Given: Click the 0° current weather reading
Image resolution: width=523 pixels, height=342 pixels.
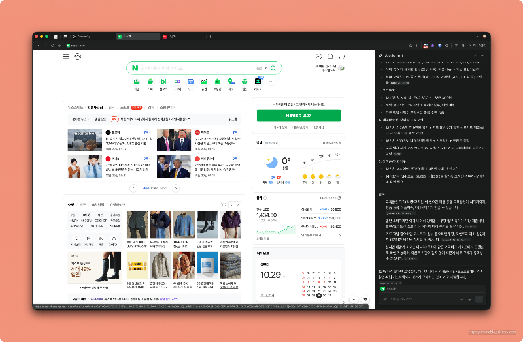Looking at the screenshot, I should [x=286, y=161].
